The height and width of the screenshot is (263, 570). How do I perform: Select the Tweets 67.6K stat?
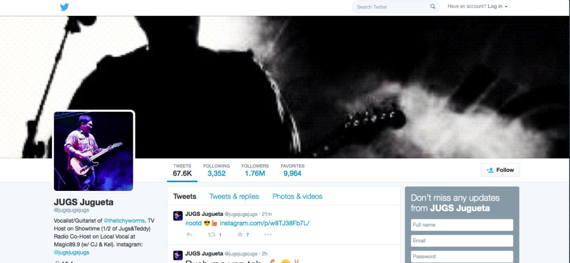[182, 170]
